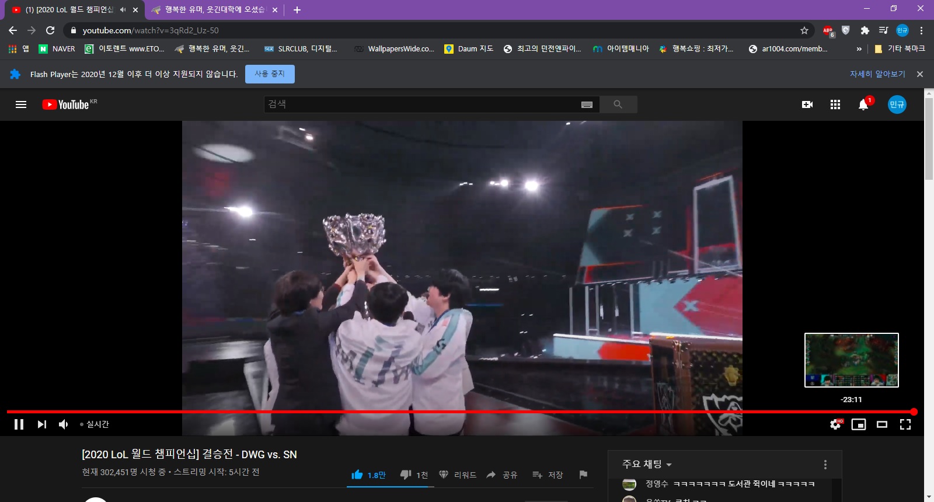Image resolution: width=934 pixels, height=502 pixels.
Task: Pause the live video
Action: pyautogui.click(x=19, y=424)
